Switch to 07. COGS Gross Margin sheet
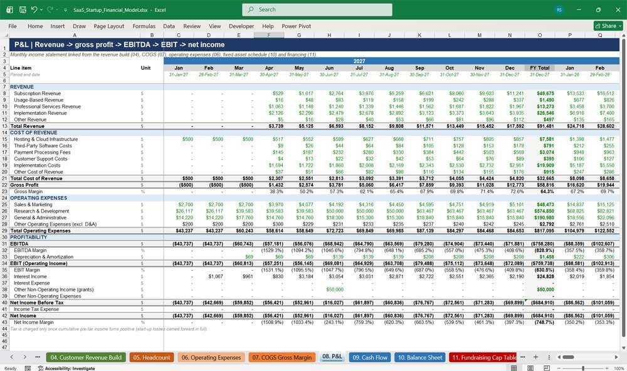This screenshot has width=627, height=371. [x=282, y=357]
